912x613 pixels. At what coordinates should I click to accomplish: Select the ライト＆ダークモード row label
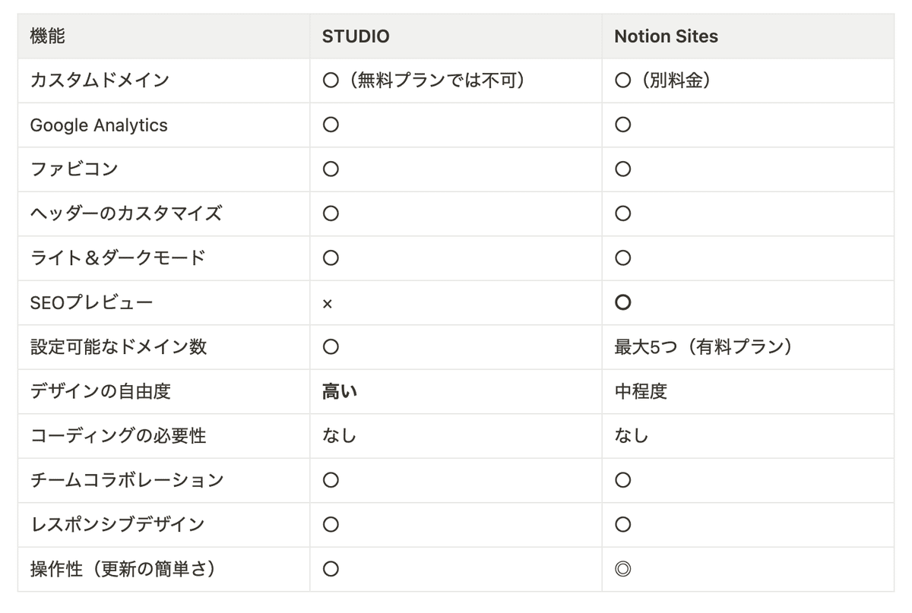pos(118,258)
